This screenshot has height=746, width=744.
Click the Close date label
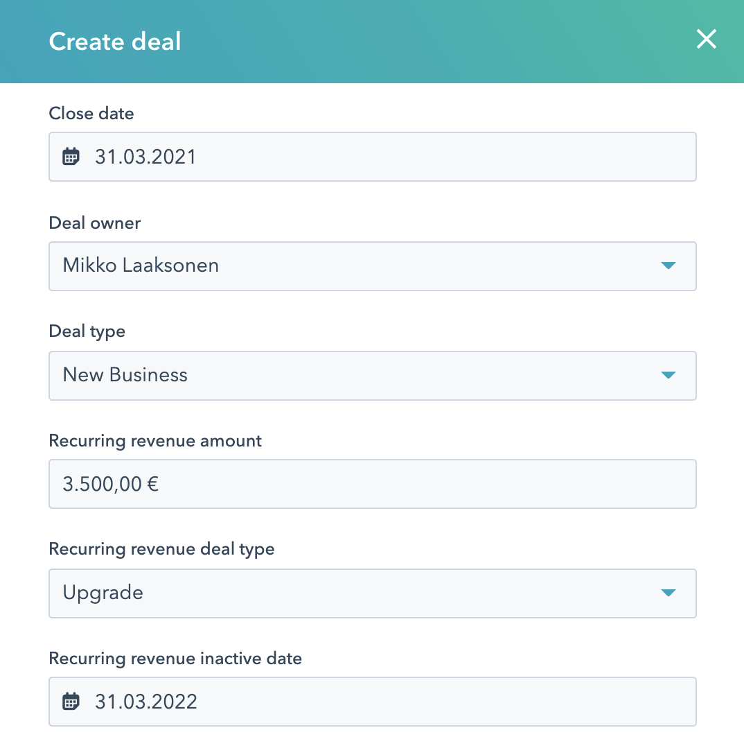(91, 114)
